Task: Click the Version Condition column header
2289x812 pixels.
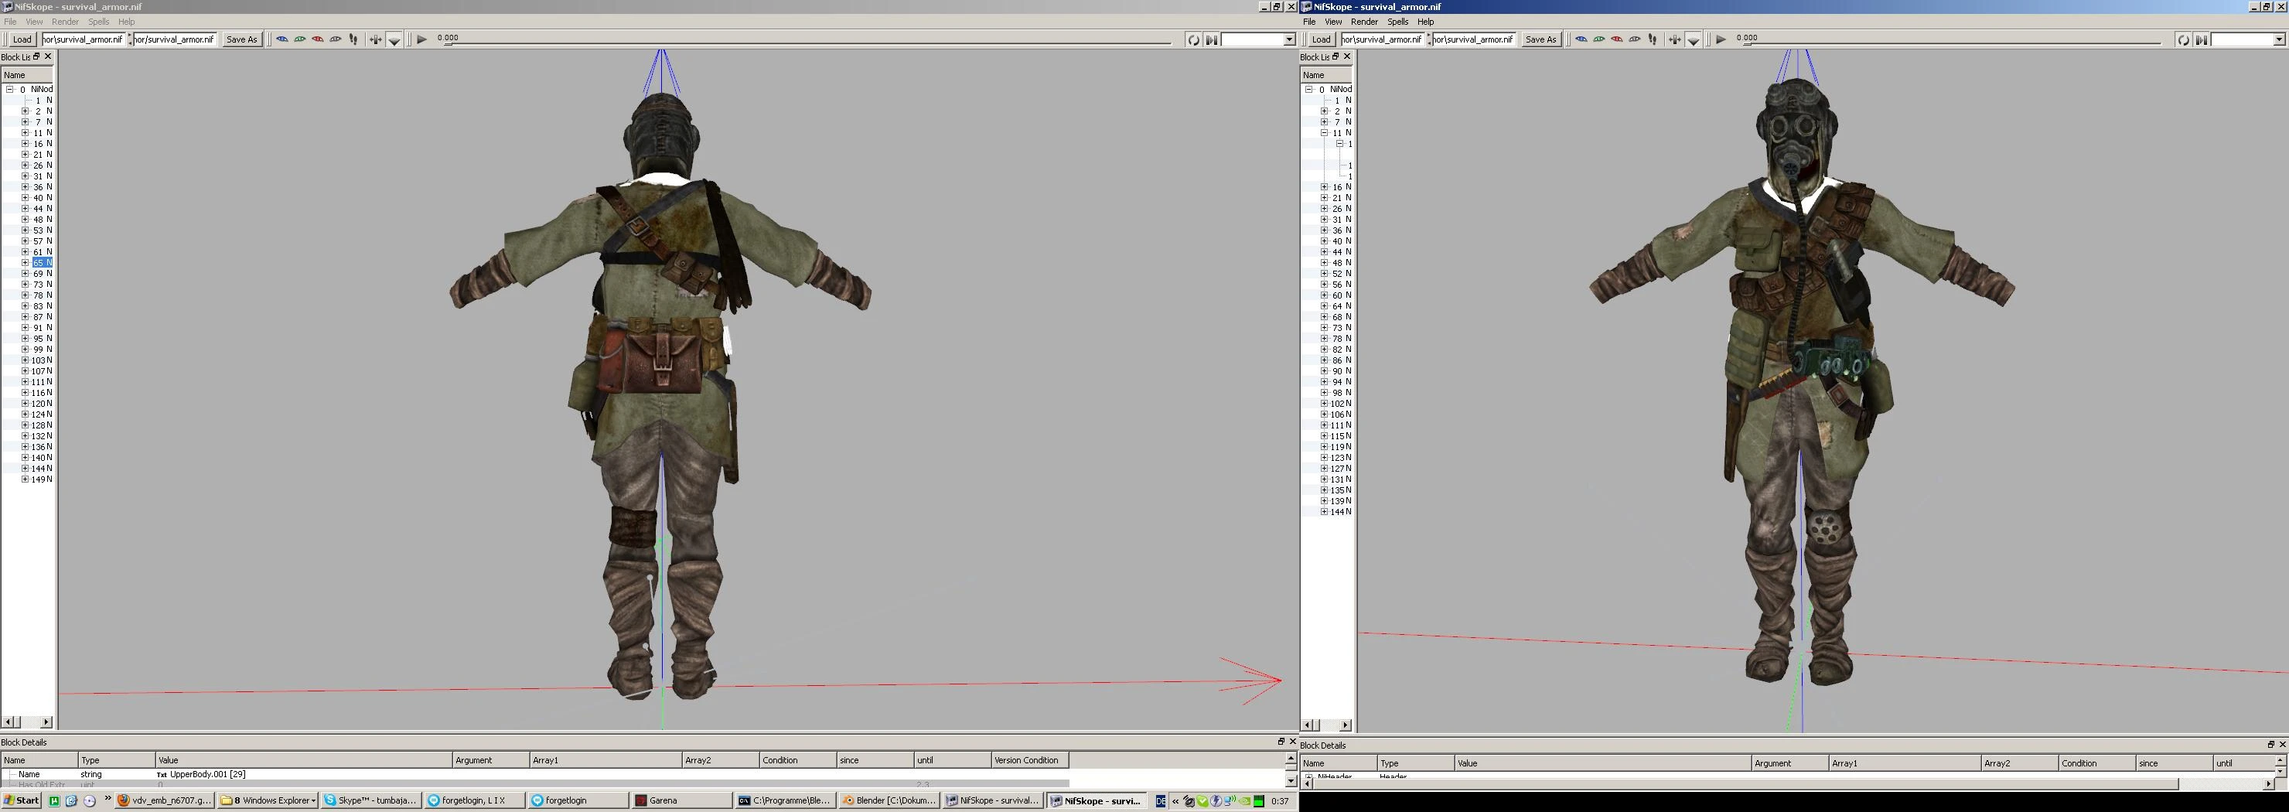Action: 1029,760
